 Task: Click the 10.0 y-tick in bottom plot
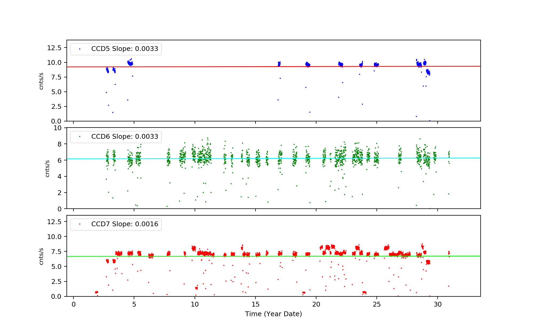click(54, 237)
